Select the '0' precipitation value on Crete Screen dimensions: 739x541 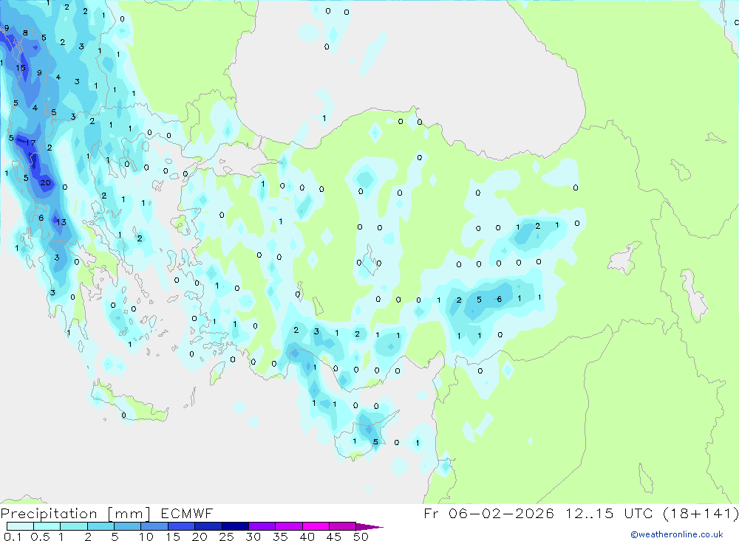tap(123, 416)
